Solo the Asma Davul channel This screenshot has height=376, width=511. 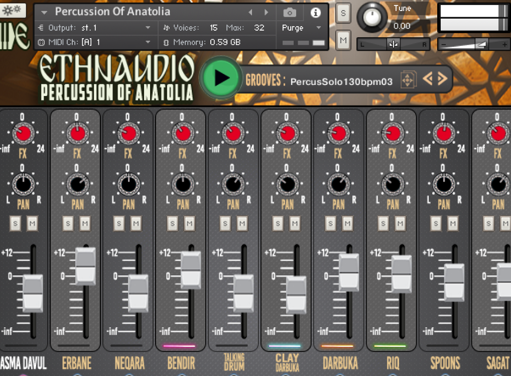[x=16, y=224]
